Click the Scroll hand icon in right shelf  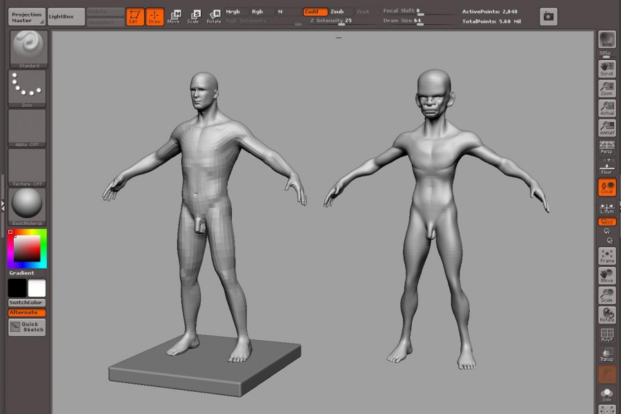[607, 68]
